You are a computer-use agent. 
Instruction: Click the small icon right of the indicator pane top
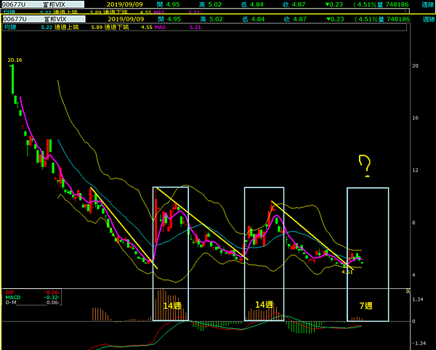(x=408, y=291)
